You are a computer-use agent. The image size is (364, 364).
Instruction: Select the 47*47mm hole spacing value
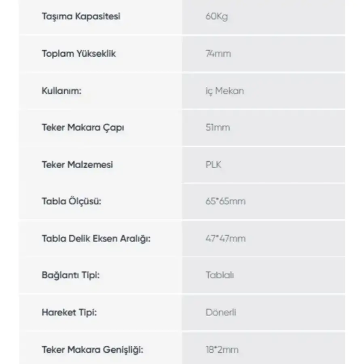coord(225,239)
